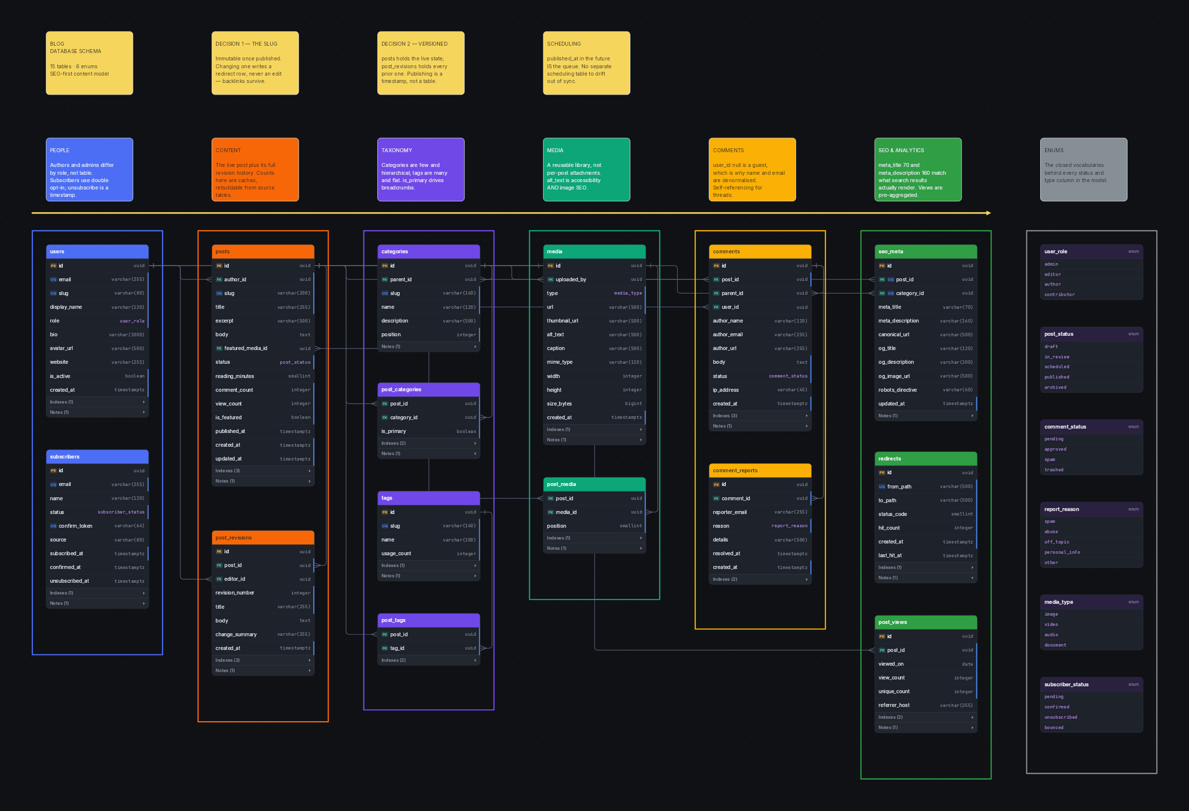Click the PK badge on users id row
Viewport: 1189px width, 811px height.
(x=53, y=266)
